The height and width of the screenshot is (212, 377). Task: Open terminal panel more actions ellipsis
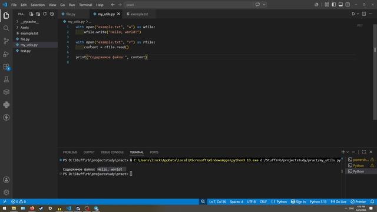(353, 152)
